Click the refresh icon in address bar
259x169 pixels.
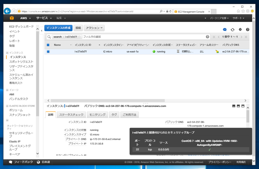click(170, 11)
